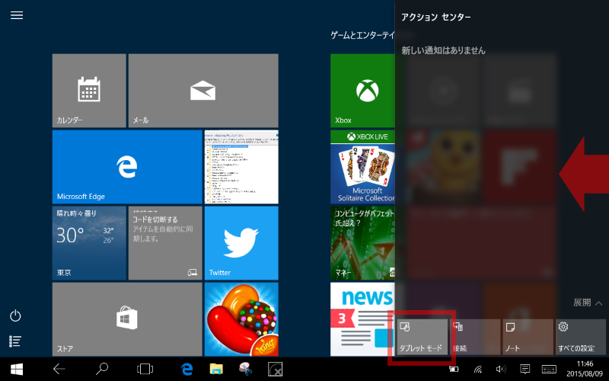Open the Wi-Fi network tray icon
The image size is (609, 381).
click(478, 369)
